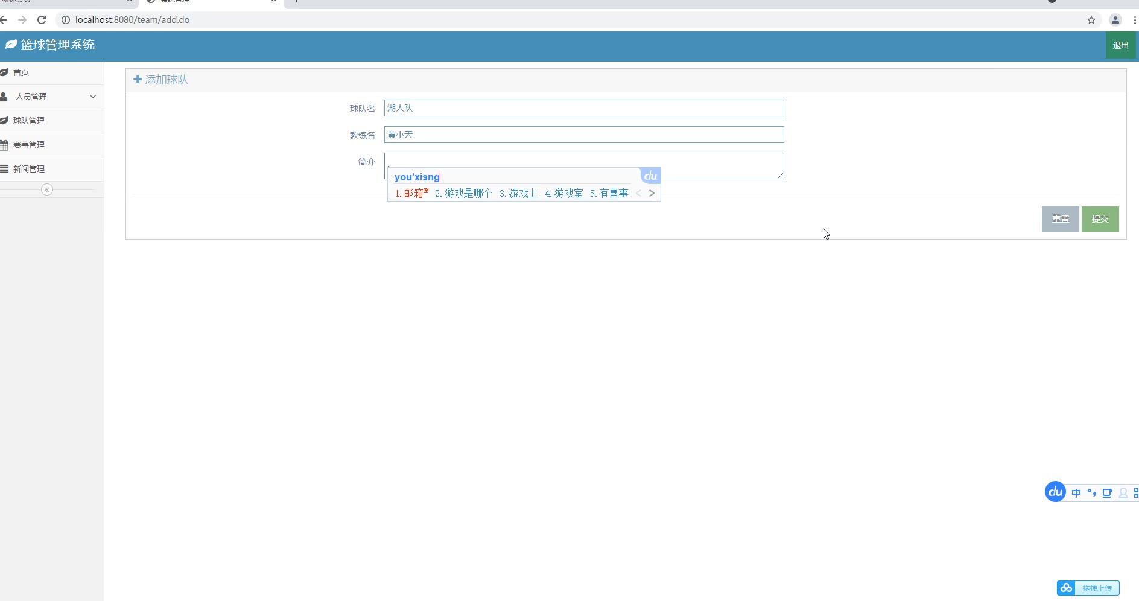Focus the 简介 text area
This screenshot has width=1139, height=601.
pyautogui.click(x=584, y=166)
